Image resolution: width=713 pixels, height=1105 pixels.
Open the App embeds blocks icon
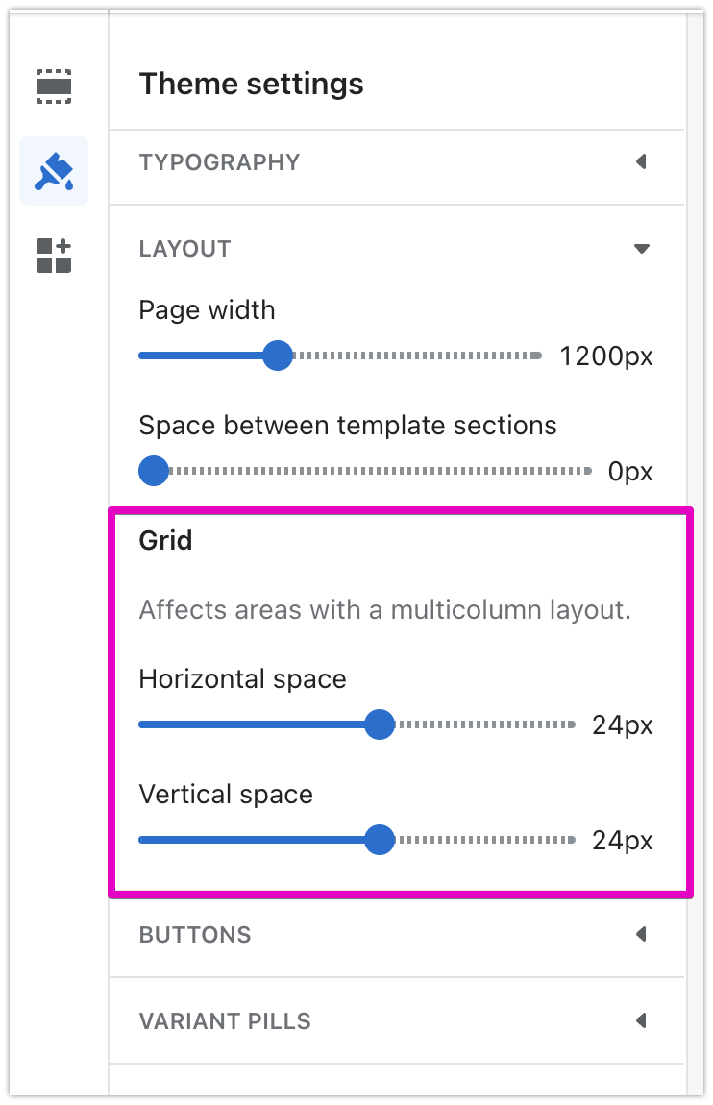pyautogui.click(x=54, y=256)
